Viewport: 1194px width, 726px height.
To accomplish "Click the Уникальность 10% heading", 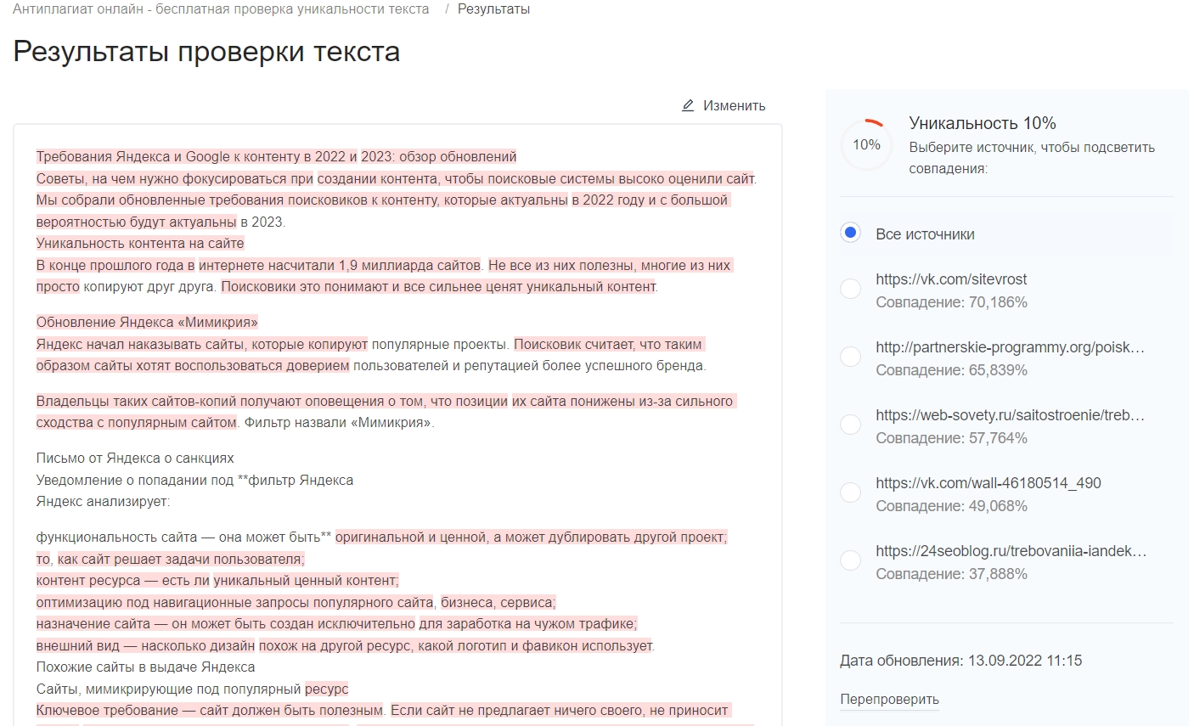I will (983, 123).
